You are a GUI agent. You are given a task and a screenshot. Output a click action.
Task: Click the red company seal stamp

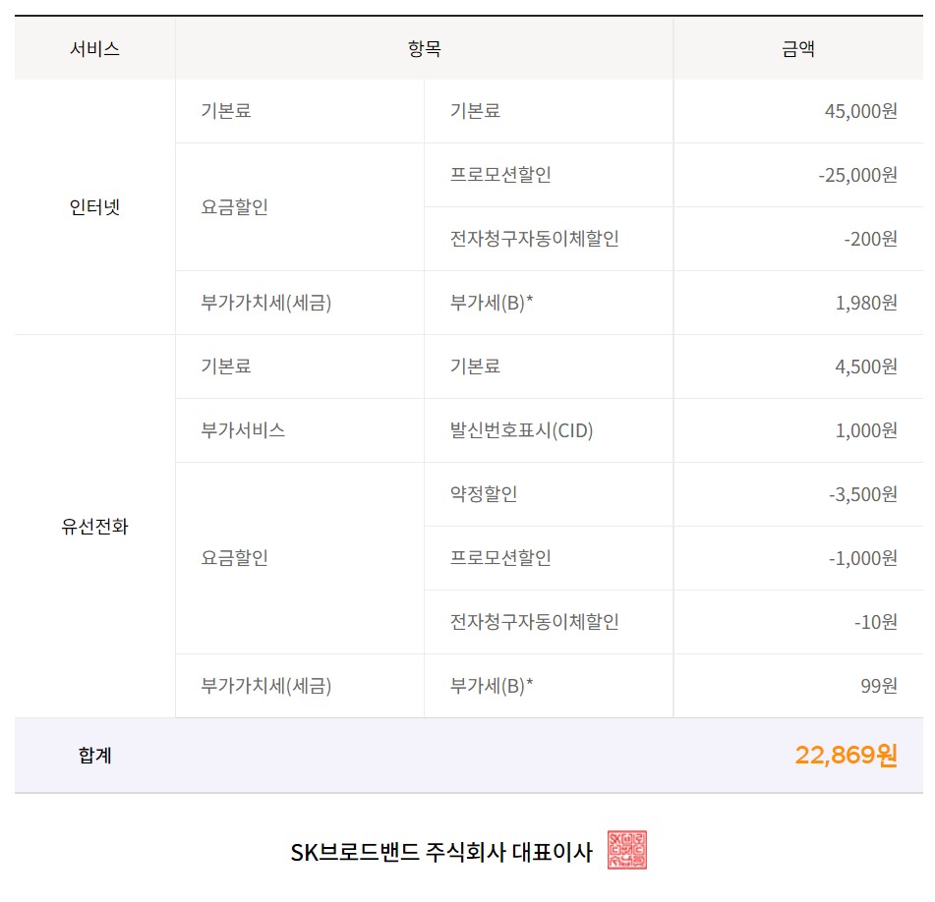coord(627,851)
